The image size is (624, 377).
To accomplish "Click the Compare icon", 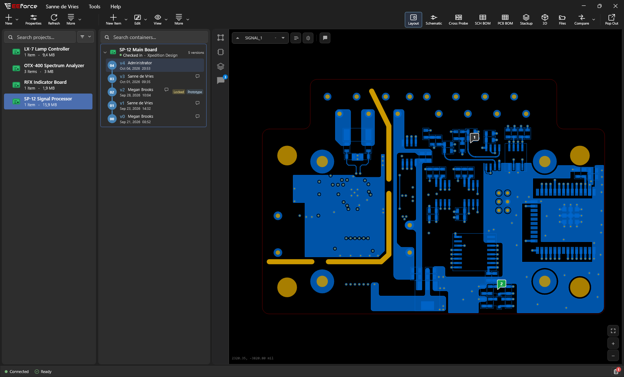I will 581,17.
